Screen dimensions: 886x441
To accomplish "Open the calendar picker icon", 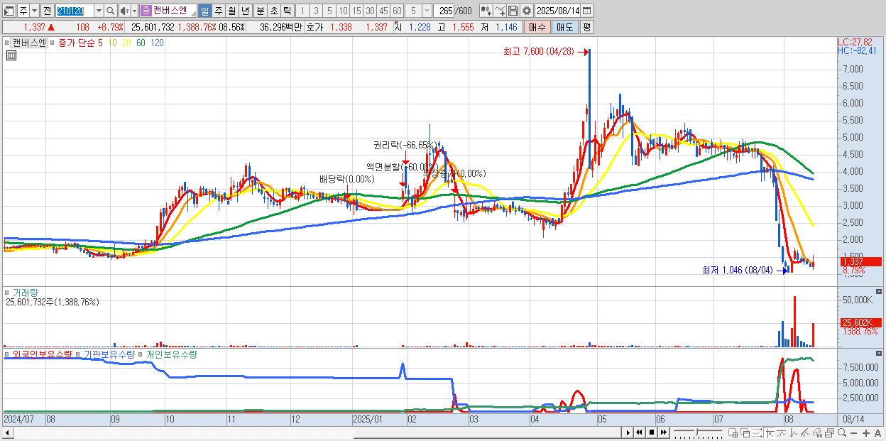I will 587,11.
